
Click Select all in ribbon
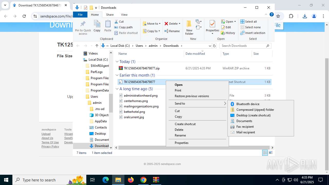pos(249,22)
